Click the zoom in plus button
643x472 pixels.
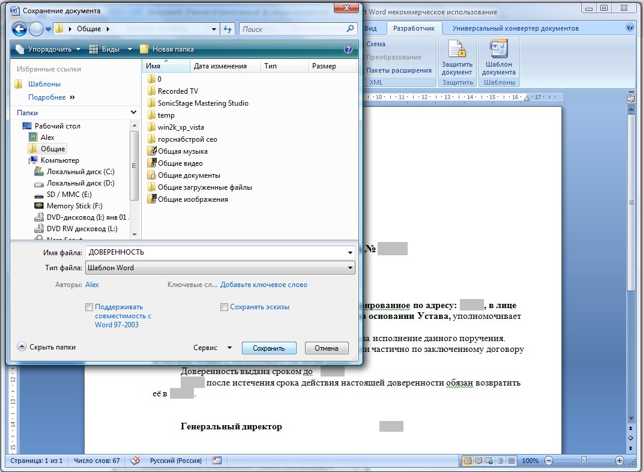point(620,461)
